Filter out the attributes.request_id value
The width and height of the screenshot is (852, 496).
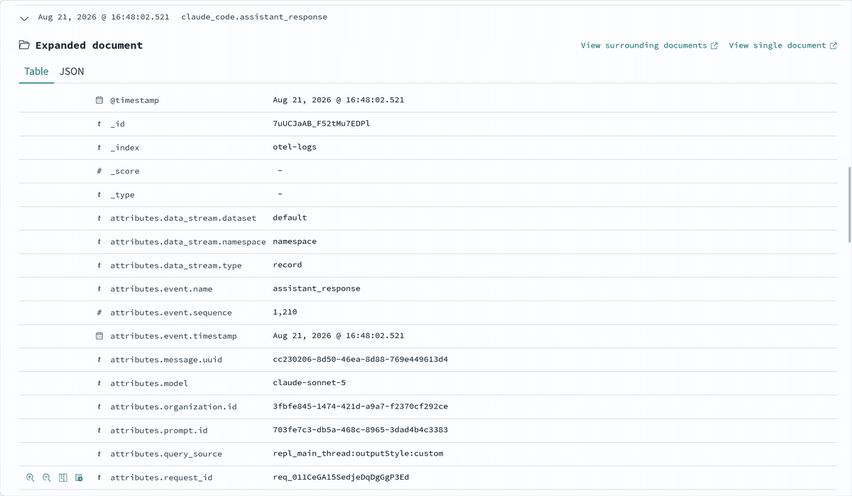(x=46, y=478)
